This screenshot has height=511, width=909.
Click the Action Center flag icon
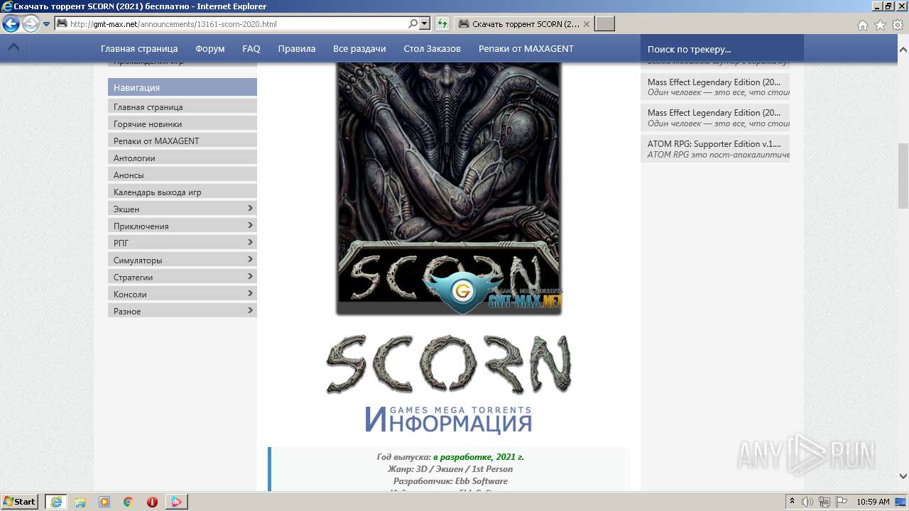tap(842, 502)
